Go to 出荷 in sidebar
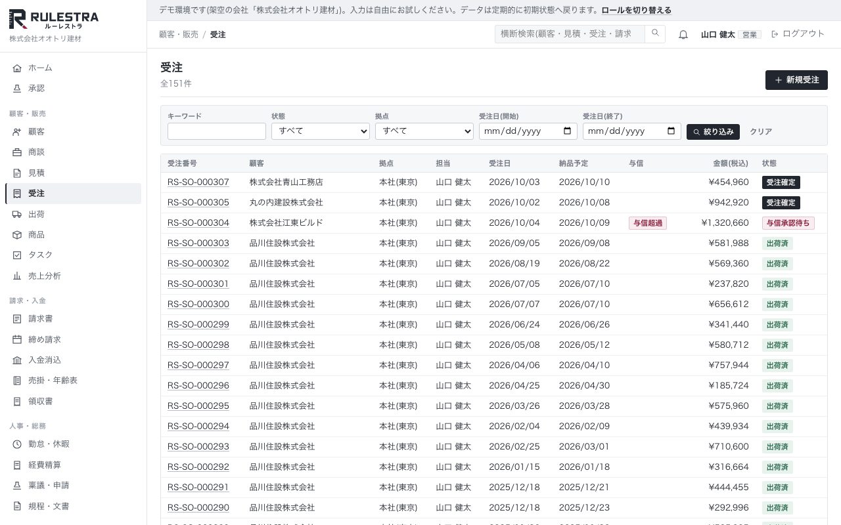The height and width of the screenshot is (525, 841). [x=73, y=215]
